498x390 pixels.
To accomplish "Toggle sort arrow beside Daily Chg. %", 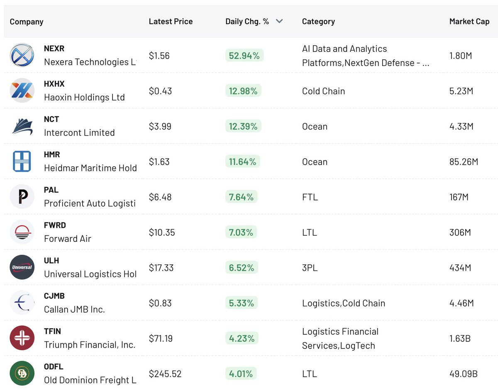I will pos(279,21).
